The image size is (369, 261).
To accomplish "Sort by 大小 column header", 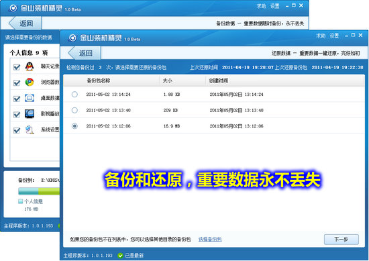I will point(167,81).
